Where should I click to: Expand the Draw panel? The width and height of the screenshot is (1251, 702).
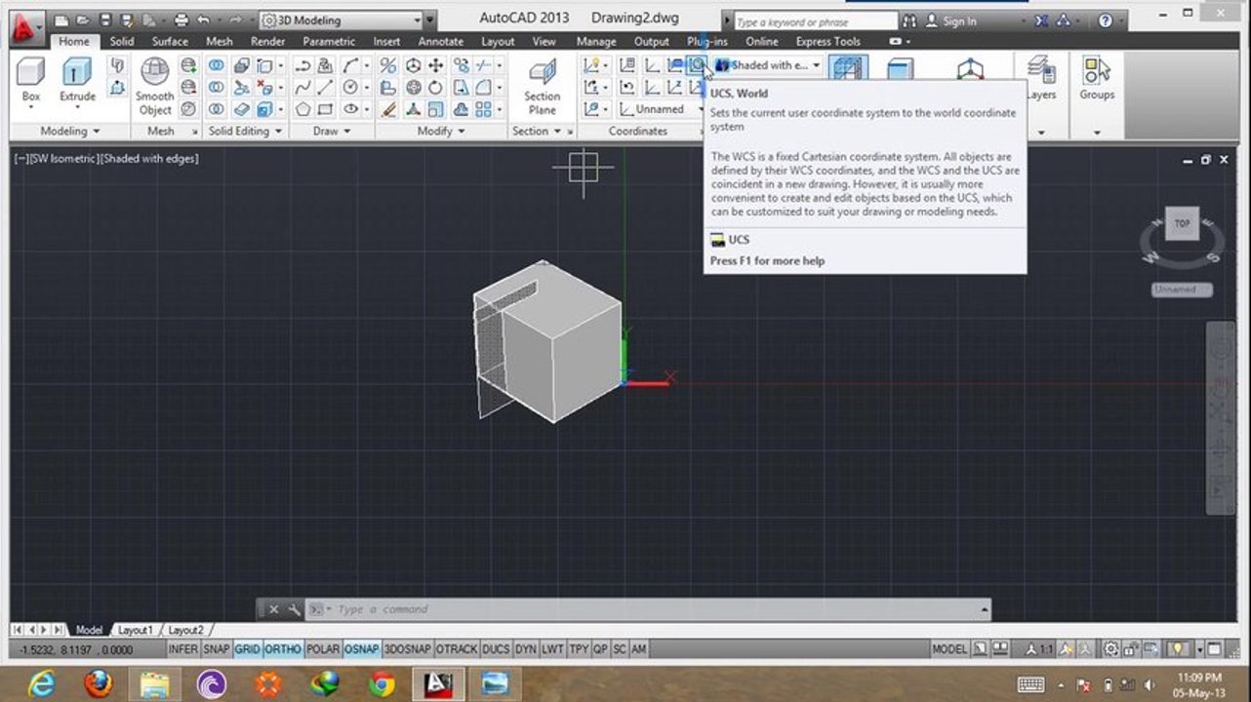coord(332,131)
